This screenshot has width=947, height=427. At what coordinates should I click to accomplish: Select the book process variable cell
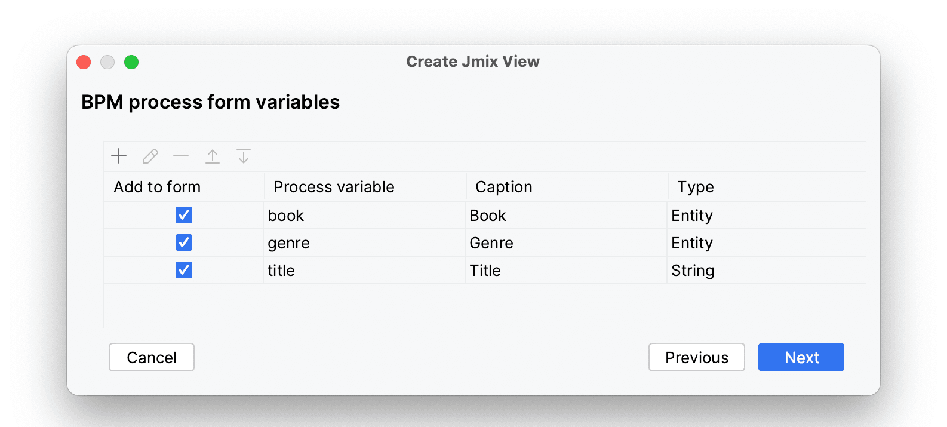tap(286, 216)
